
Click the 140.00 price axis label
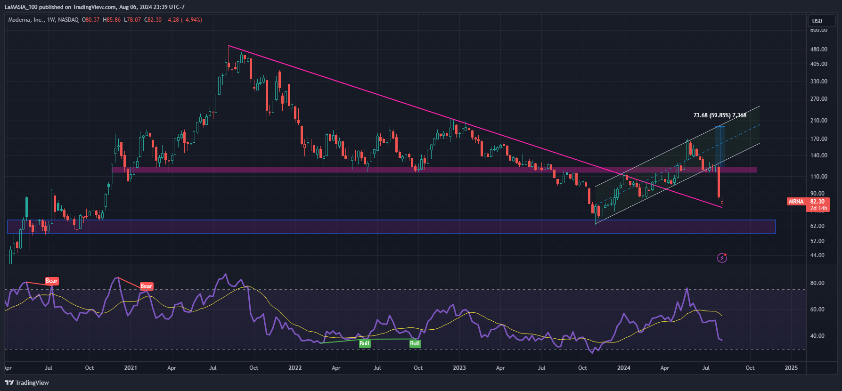818,155
